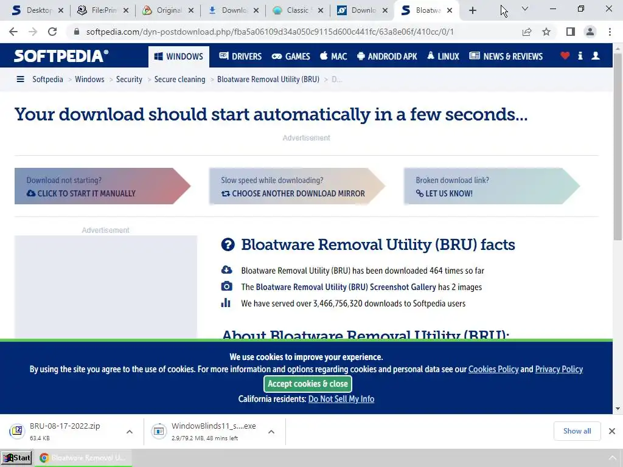Open NEWS & REVIEWS section
Image resolution: width=623 pixels, height=467 pixels.
pyautogui.click(x=506, y=57)
